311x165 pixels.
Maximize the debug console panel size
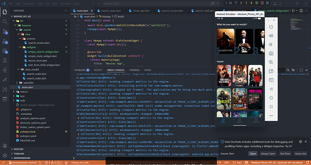301,70
